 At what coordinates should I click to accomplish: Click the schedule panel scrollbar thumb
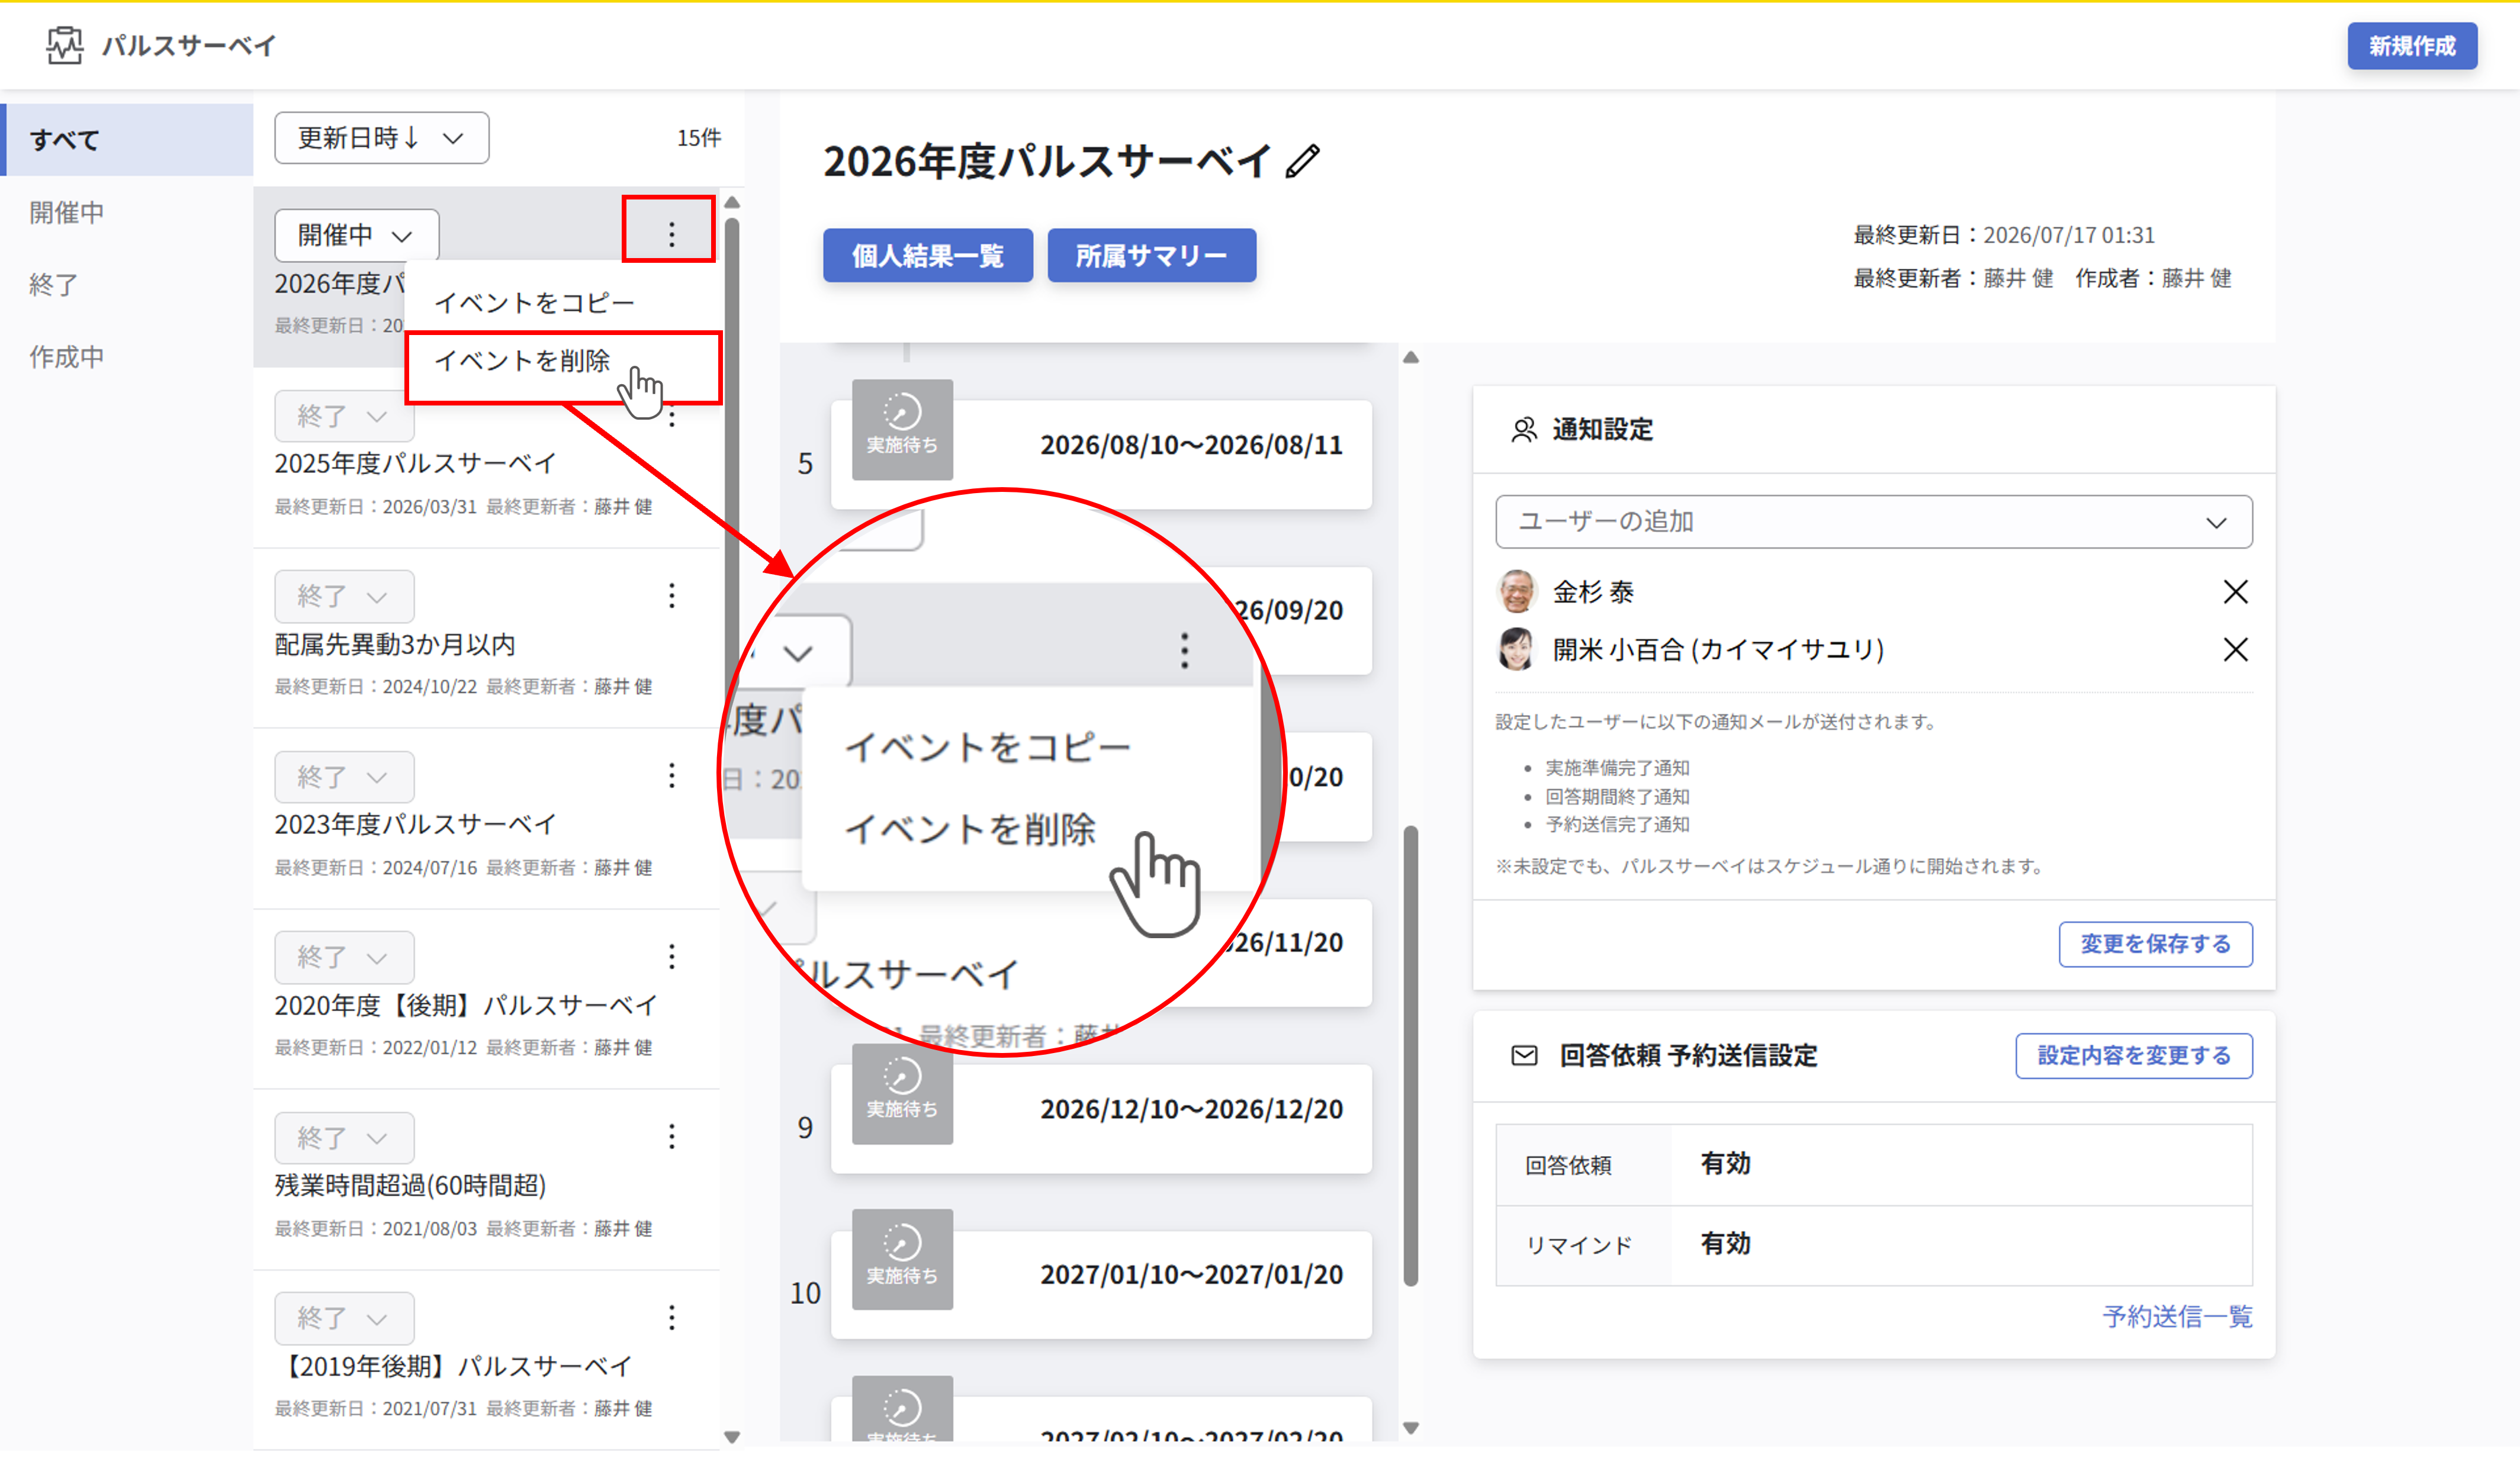1411,1055
